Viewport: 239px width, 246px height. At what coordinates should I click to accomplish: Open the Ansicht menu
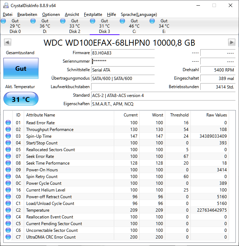click(72, 15)
